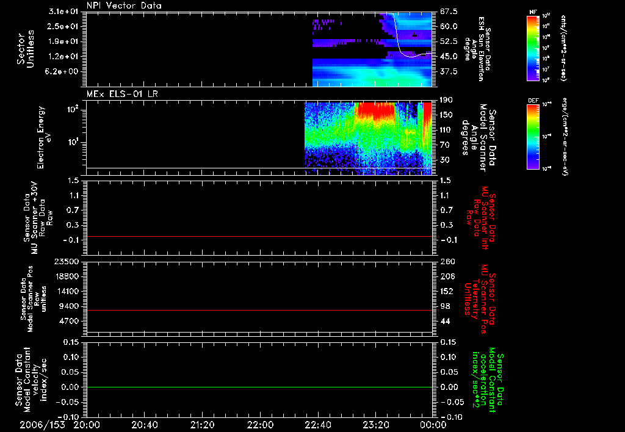Select the "cnts/(cm**2-sr-sec)" unit label
This screenshot has height=432, width=625.
[563, 48]
